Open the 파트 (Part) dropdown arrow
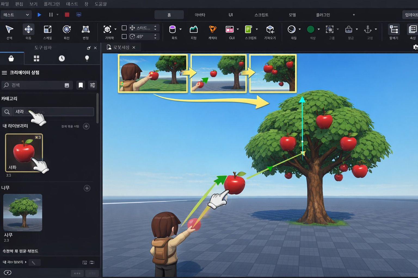Screen dimensions: 418x278 180,29
